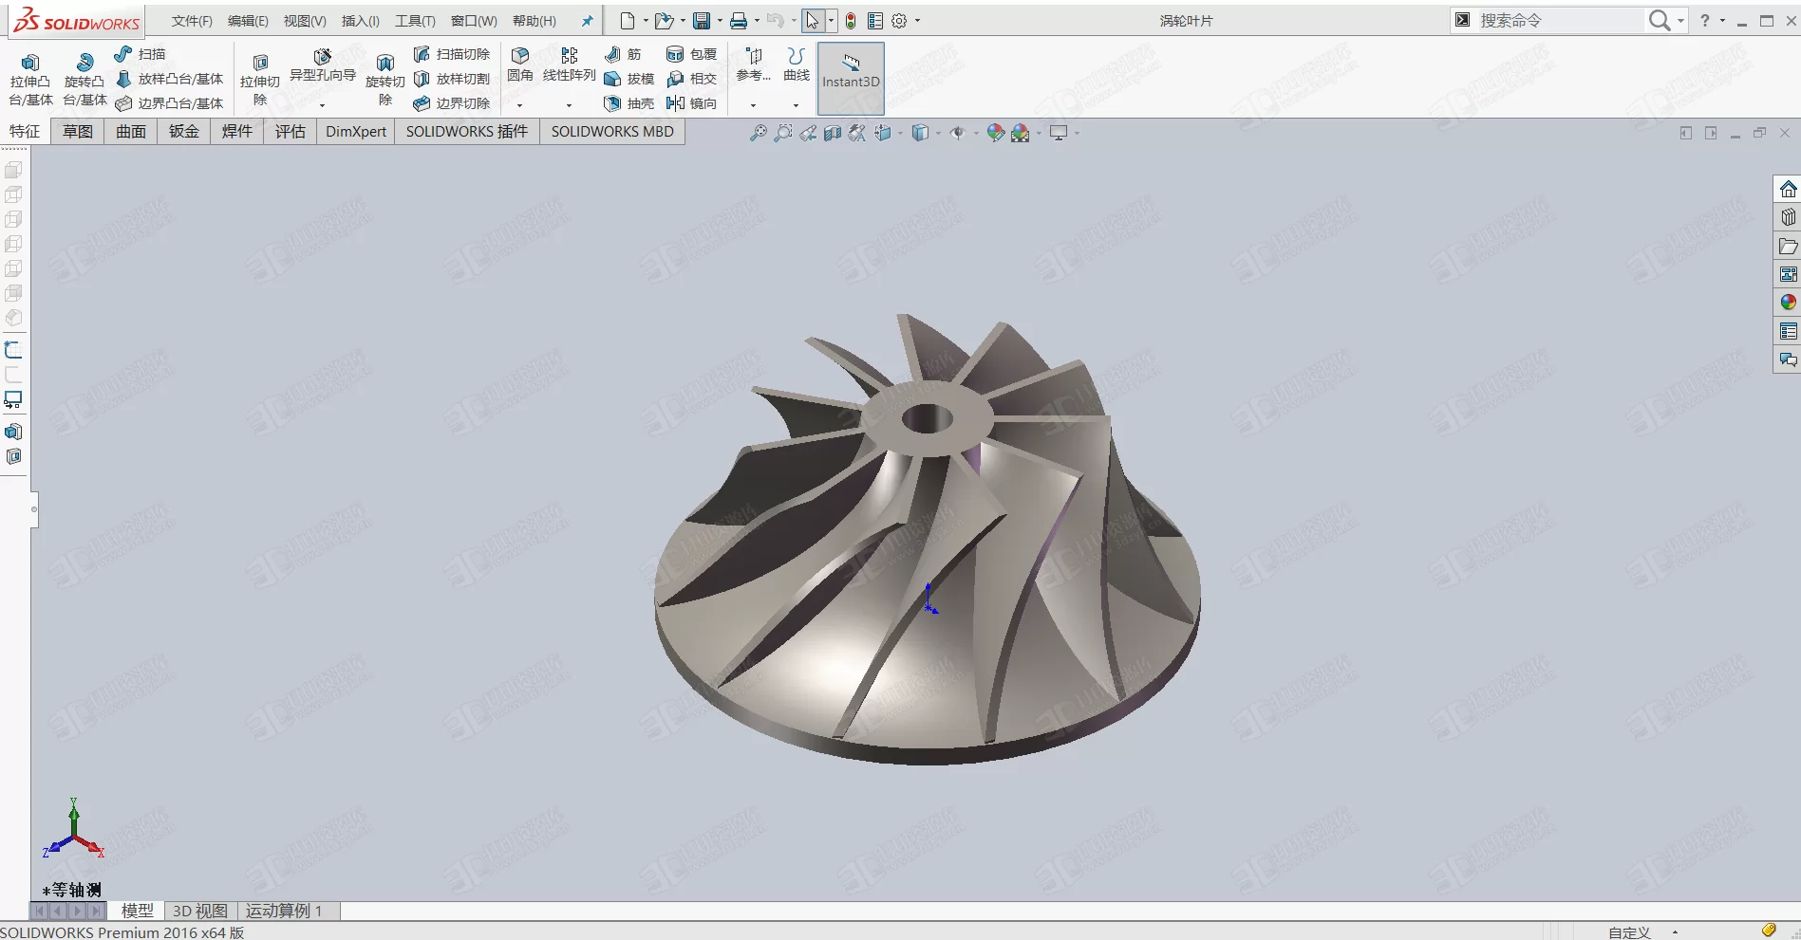Click Zoom to Area icon
This screenshot has width=1801, height=940.
pyautogui.click(x=782, y=133)
